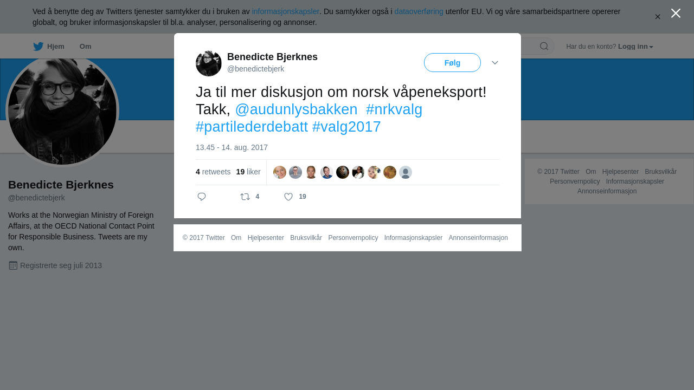694x390 pixels.
Task: Click the Twitter bird Hjem icon
Action: click(x=38, y=47)
